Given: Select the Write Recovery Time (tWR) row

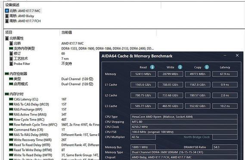Looking at the screenshot, I should point(31,140).
